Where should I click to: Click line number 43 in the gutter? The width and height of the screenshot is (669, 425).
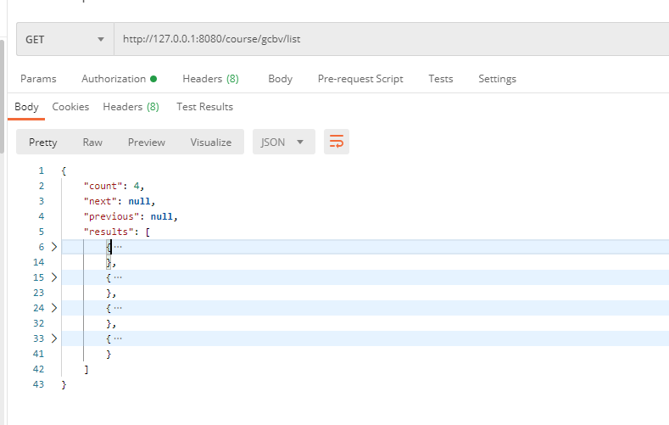pyautogui.click(x=38, y=384)
